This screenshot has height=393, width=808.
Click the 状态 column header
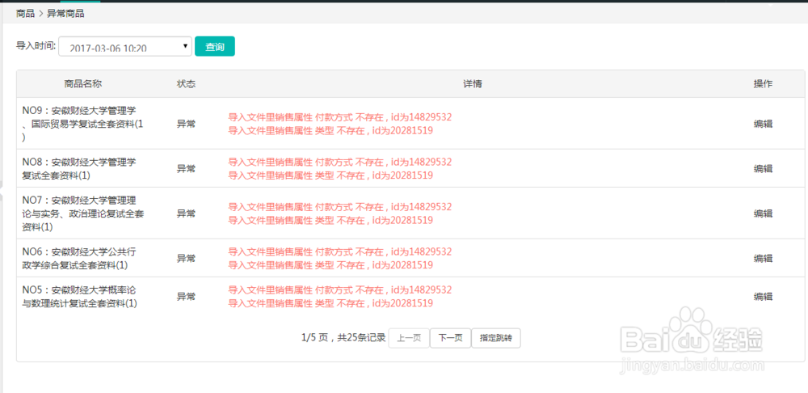pos(186,84)
